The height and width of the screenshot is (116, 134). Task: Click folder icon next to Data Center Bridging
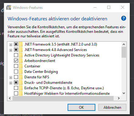(x=20, y=72)
